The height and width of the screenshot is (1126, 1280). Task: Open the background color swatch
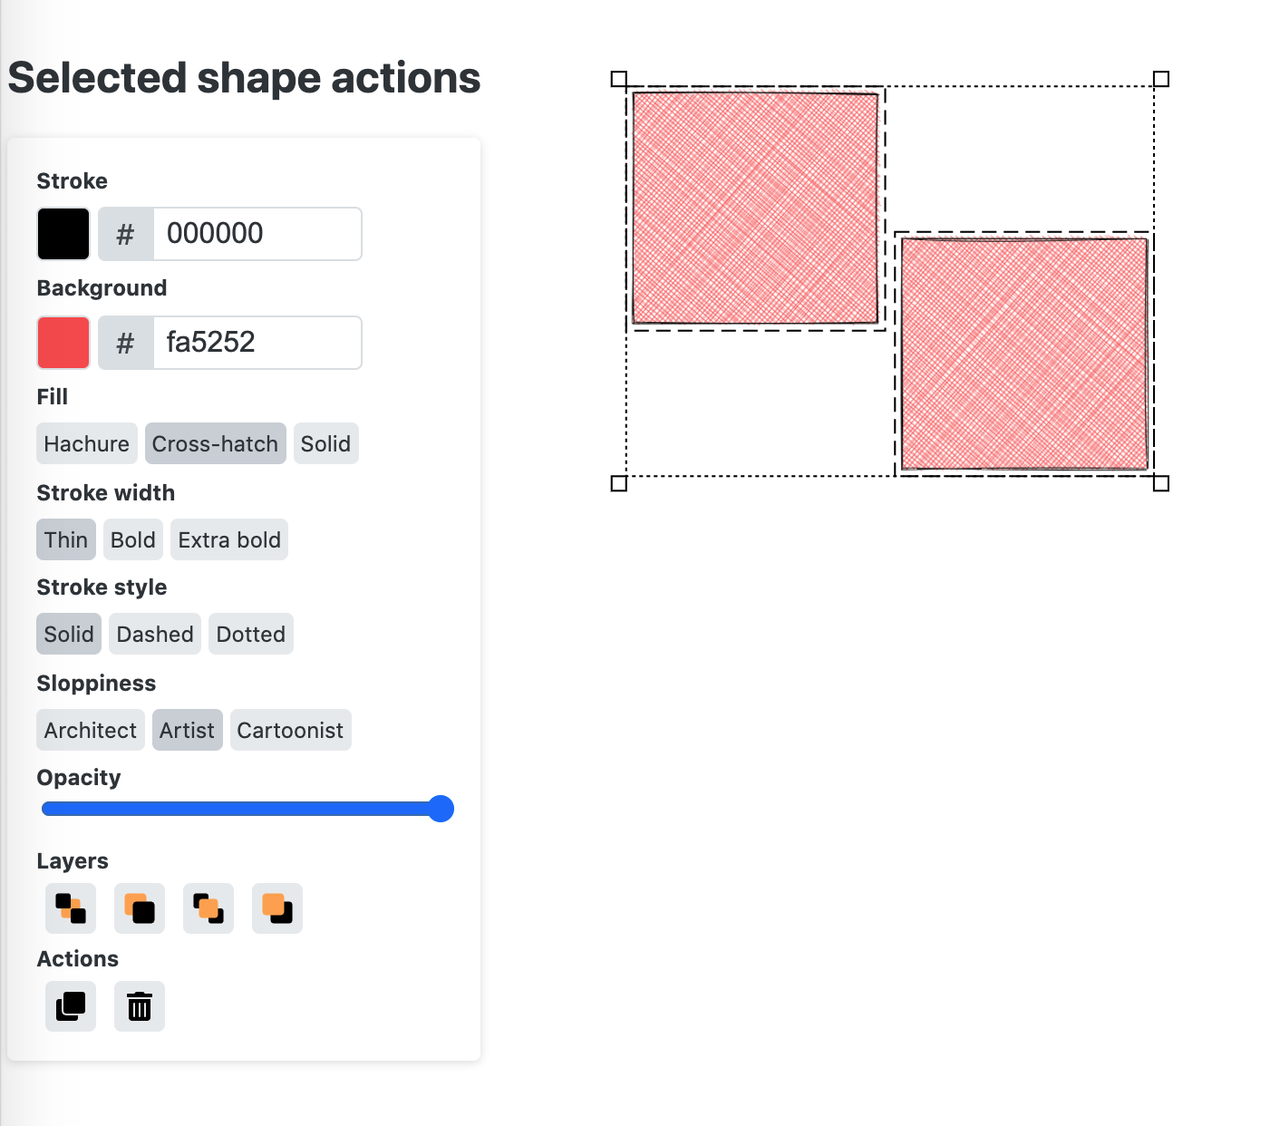coord(63,342)
